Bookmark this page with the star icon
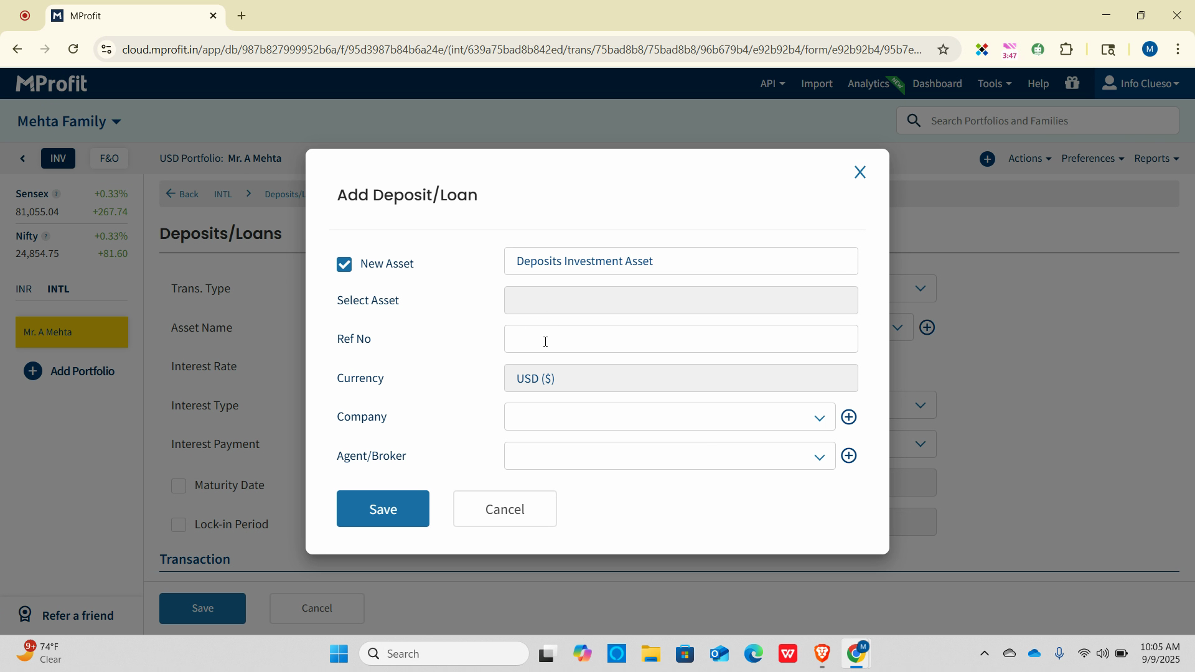Viewport: 1195px width, 672px height. [944, 50]
